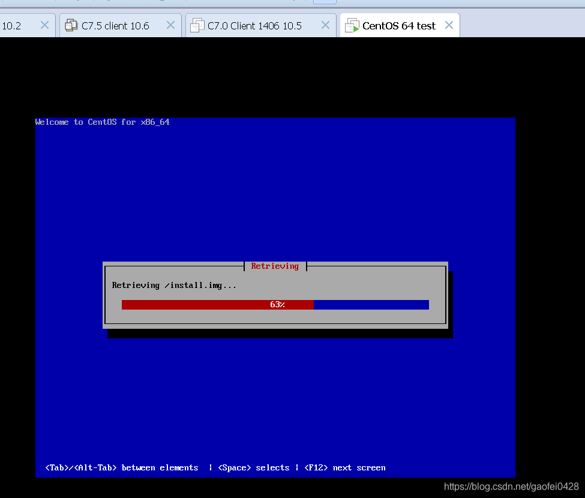Click the red Retrieving dialog title
This screenshot has height=498, width=585.
coord(275,266)
